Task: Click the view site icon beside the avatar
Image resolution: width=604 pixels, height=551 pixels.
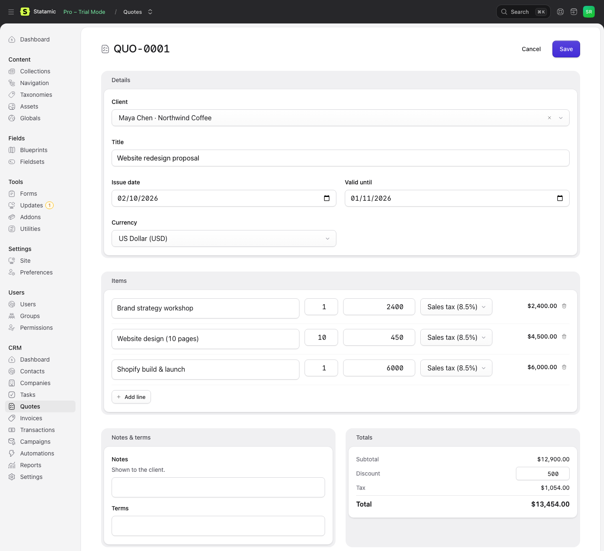Action: click(x=574, y=12)
